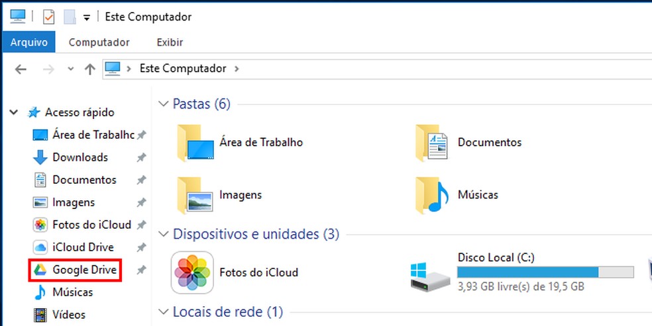This screenshot has height=326, width=652.
Task: Click the New folder icon in quick access toolbar
Action: (70, 17)
